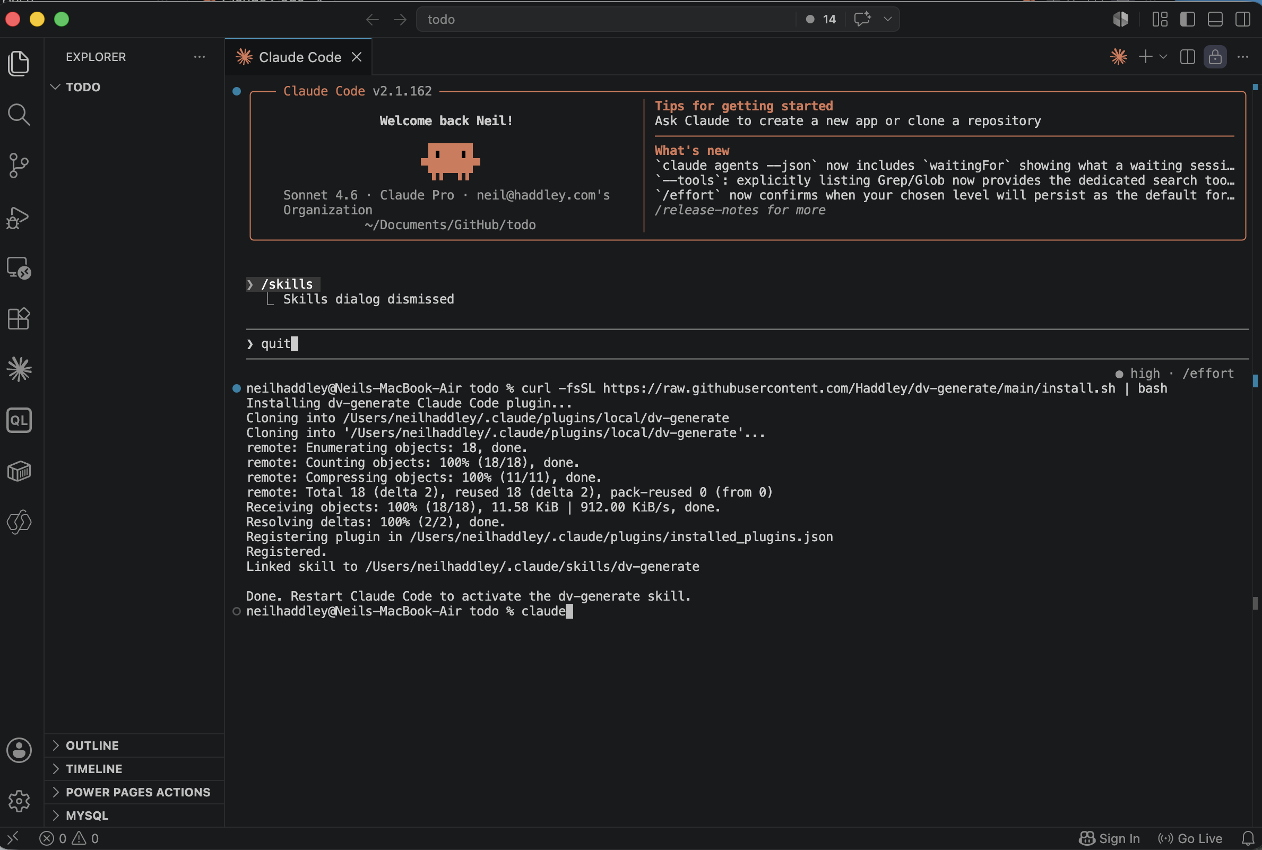This screenshot has height=850, width=1262.
Task: Open the remote window status bar icon
Action: point(13,839)
